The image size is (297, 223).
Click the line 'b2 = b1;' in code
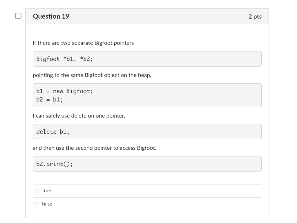point(49,99)
